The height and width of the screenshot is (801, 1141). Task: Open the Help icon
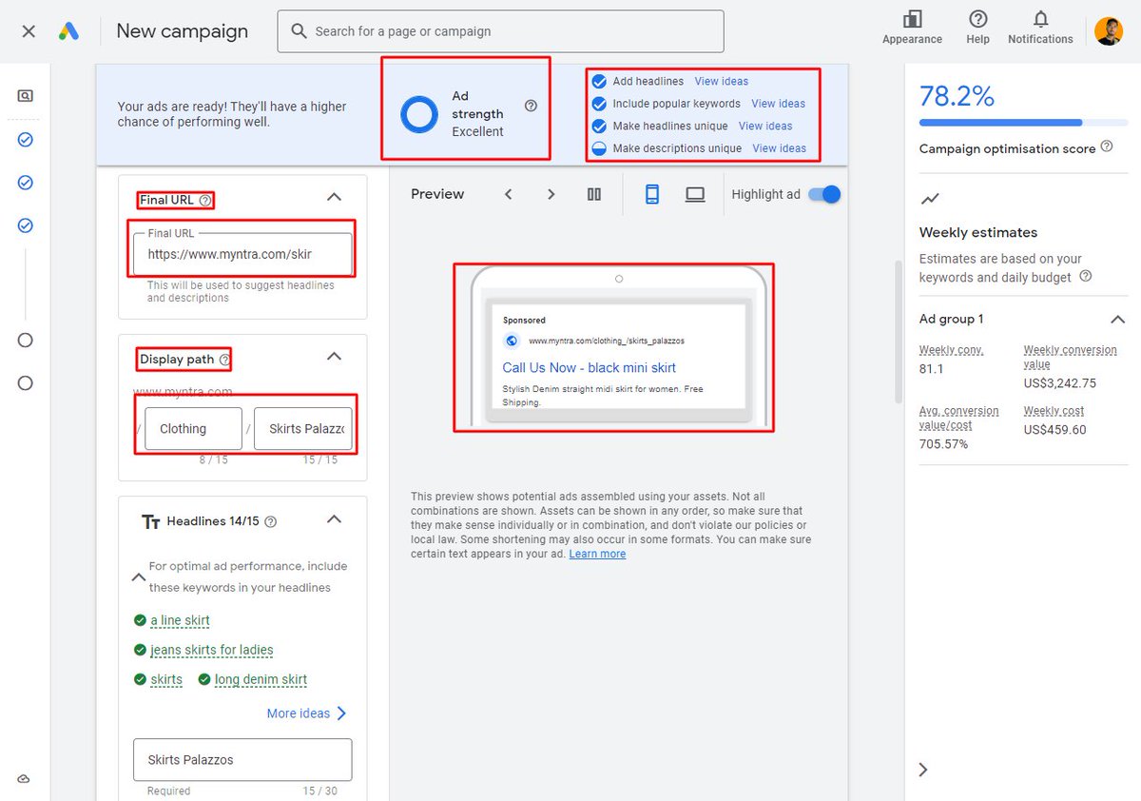click(x=977, y=19)
